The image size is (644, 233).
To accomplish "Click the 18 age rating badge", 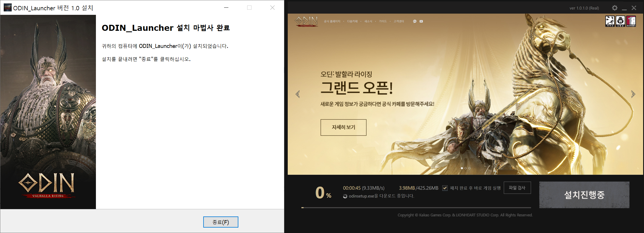I will tap(631, 21).
